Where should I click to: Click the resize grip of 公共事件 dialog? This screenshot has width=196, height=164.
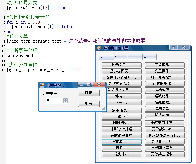coord(104,108)
